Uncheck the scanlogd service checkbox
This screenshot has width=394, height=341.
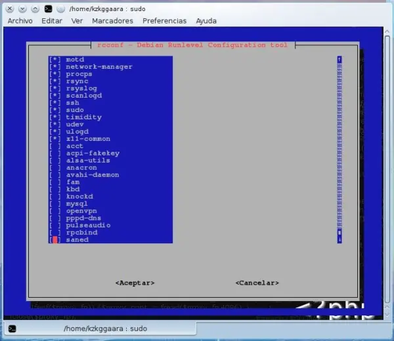55,96
